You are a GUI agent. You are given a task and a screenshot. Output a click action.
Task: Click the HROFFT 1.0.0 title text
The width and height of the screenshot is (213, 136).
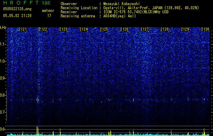[26, 3]
